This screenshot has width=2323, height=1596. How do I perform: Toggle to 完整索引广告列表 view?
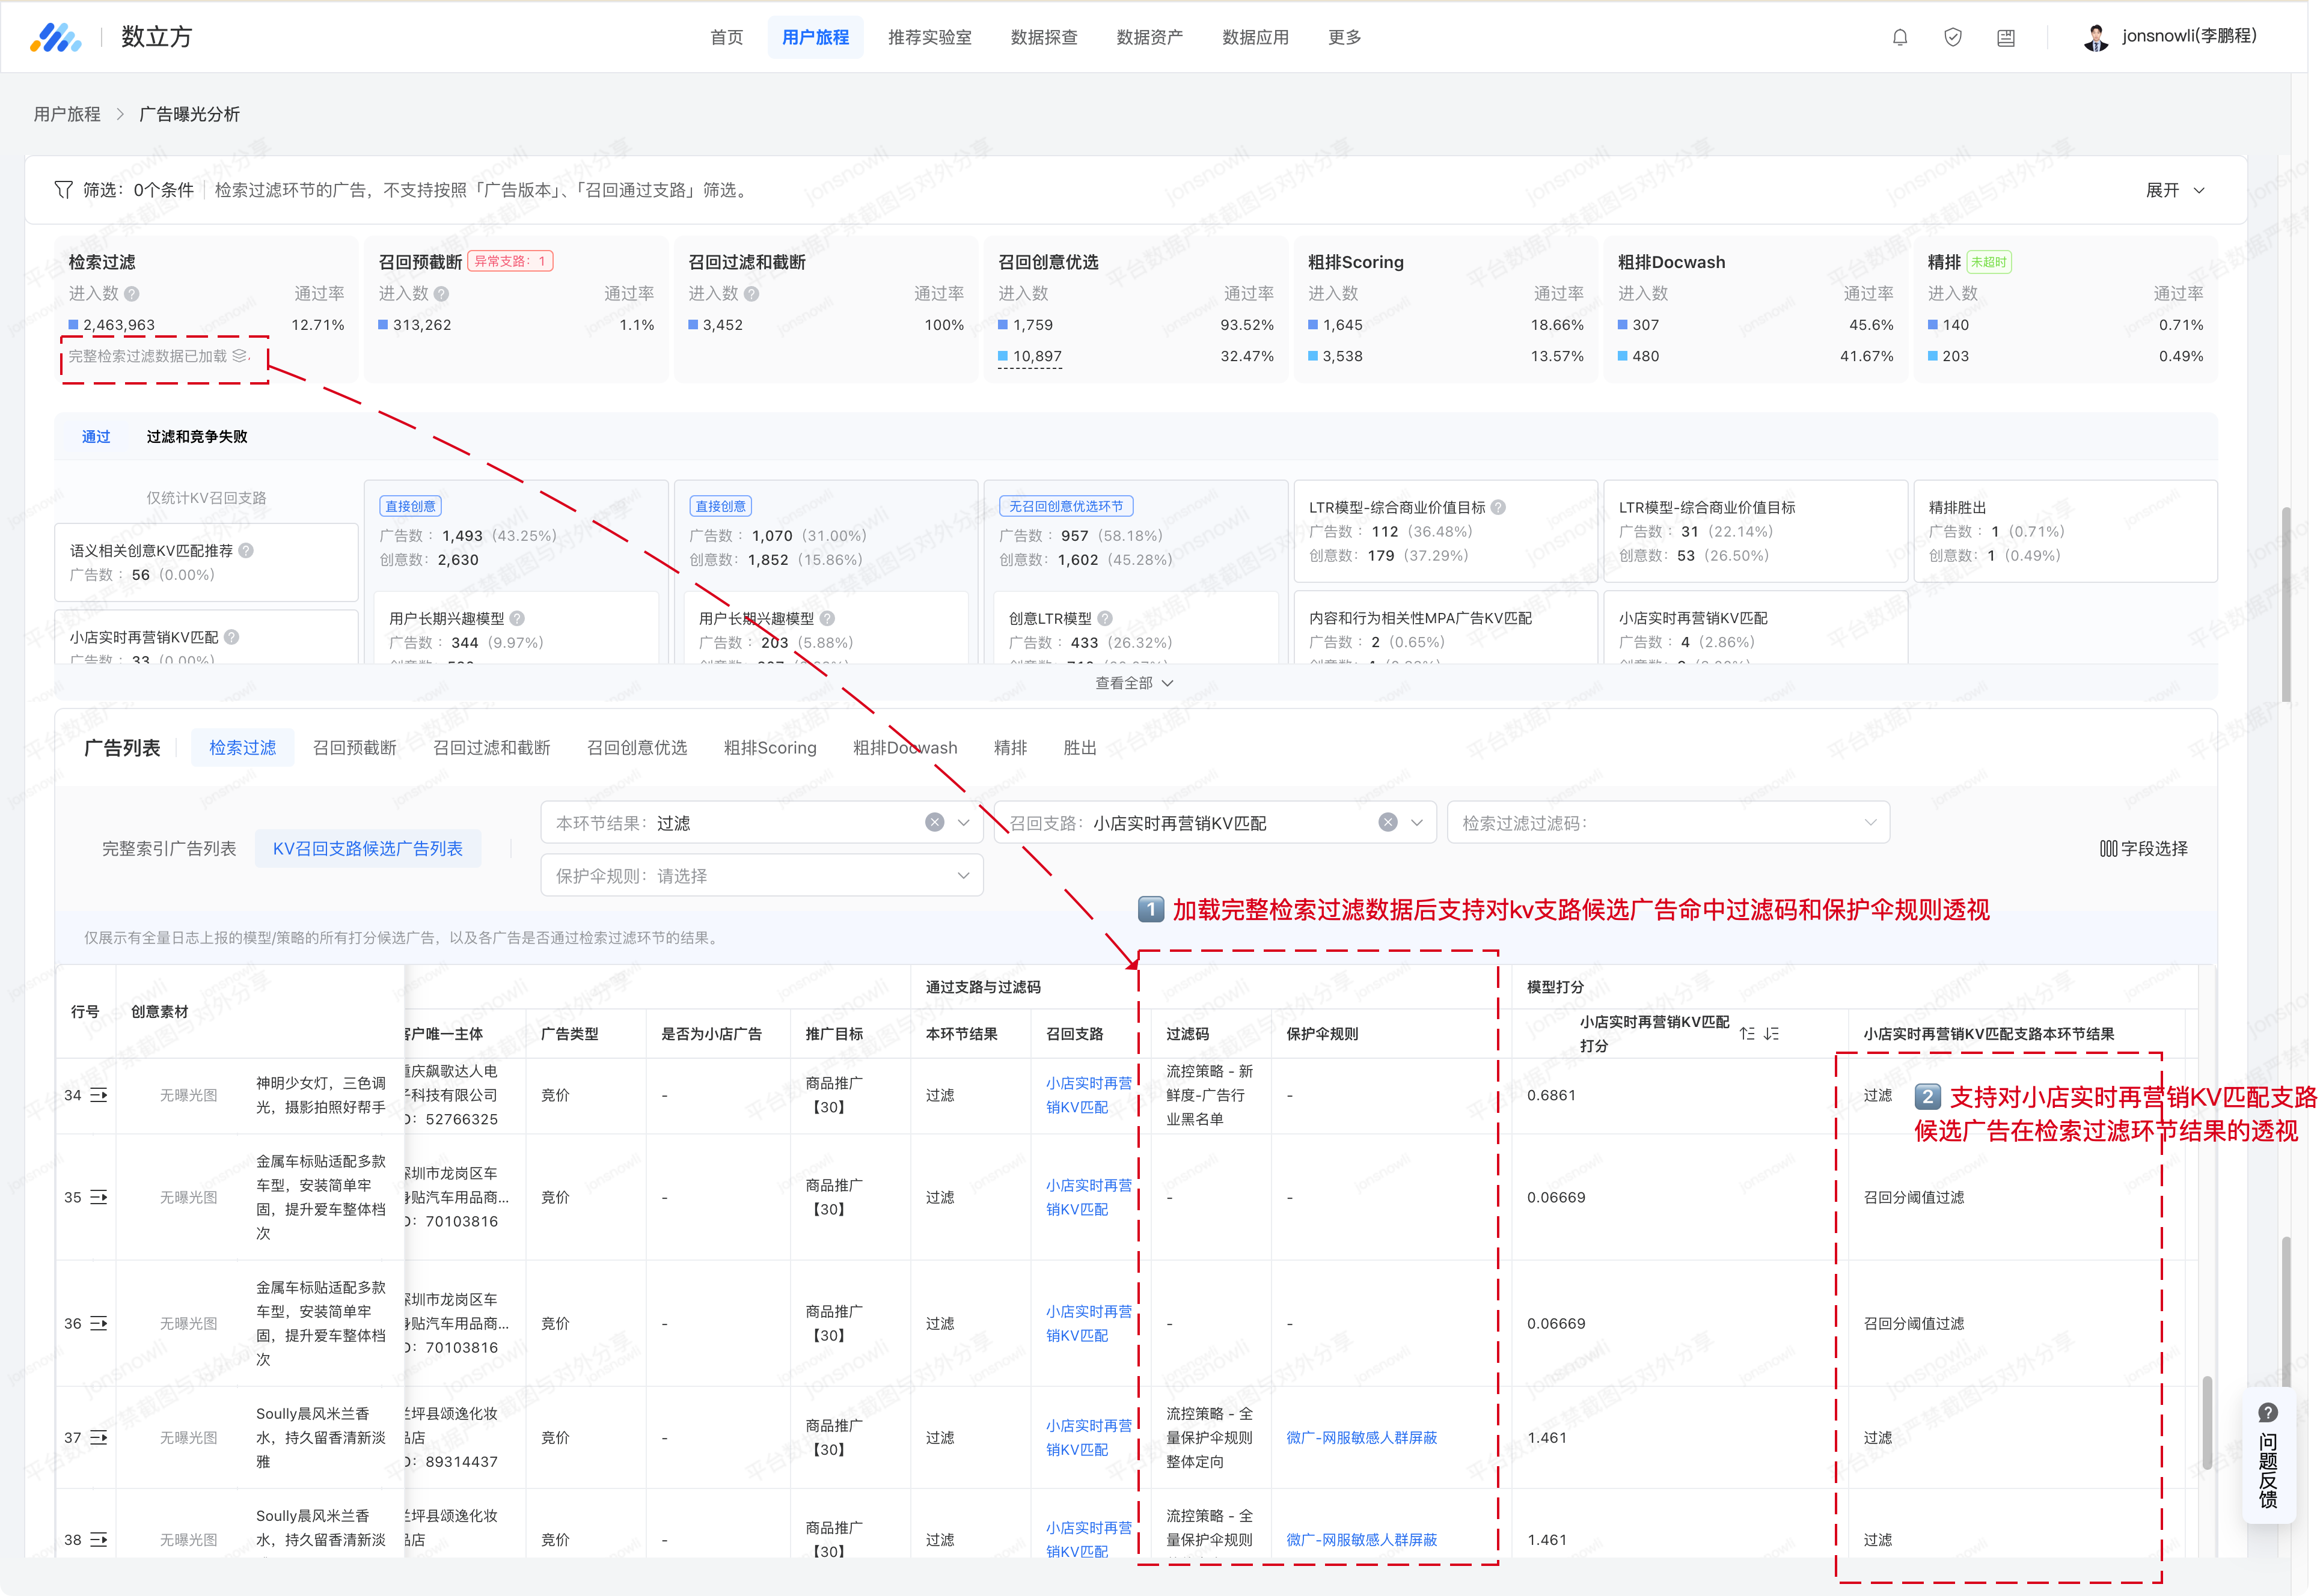pyautogui.click(x=169, y=849)
